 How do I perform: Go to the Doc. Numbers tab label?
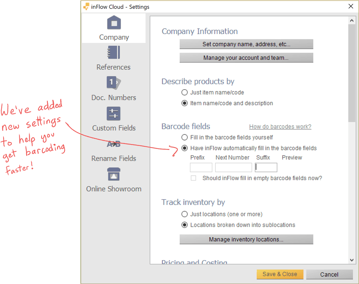tap(114, 98)
